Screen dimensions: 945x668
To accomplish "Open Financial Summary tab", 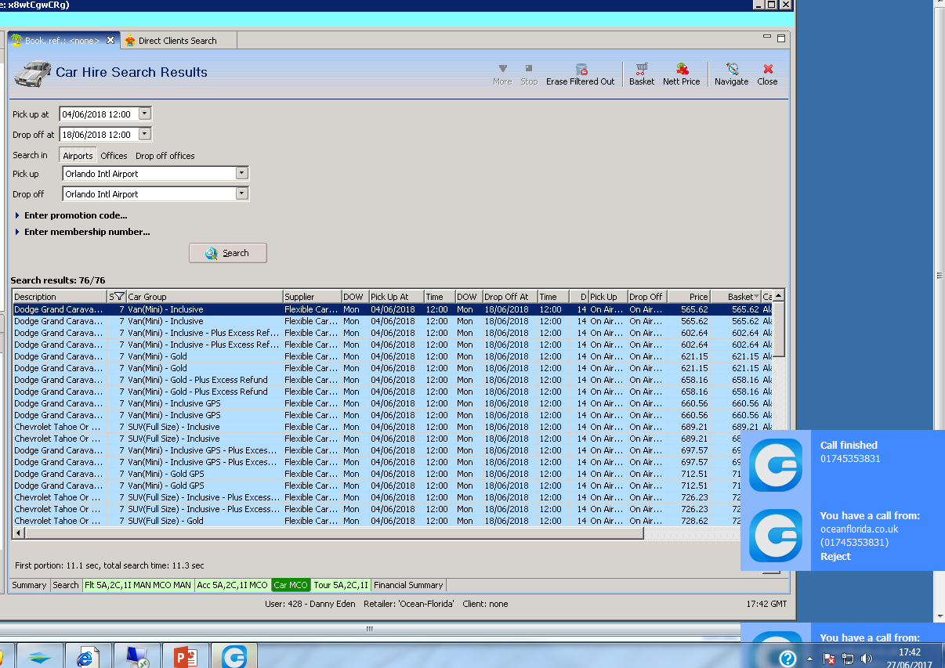I will coord(408,585).
